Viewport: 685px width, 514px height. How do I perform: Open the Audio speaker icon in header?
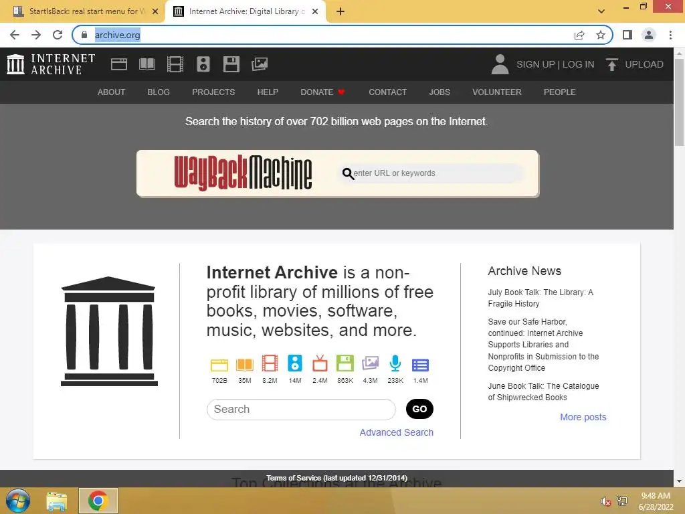203,64
